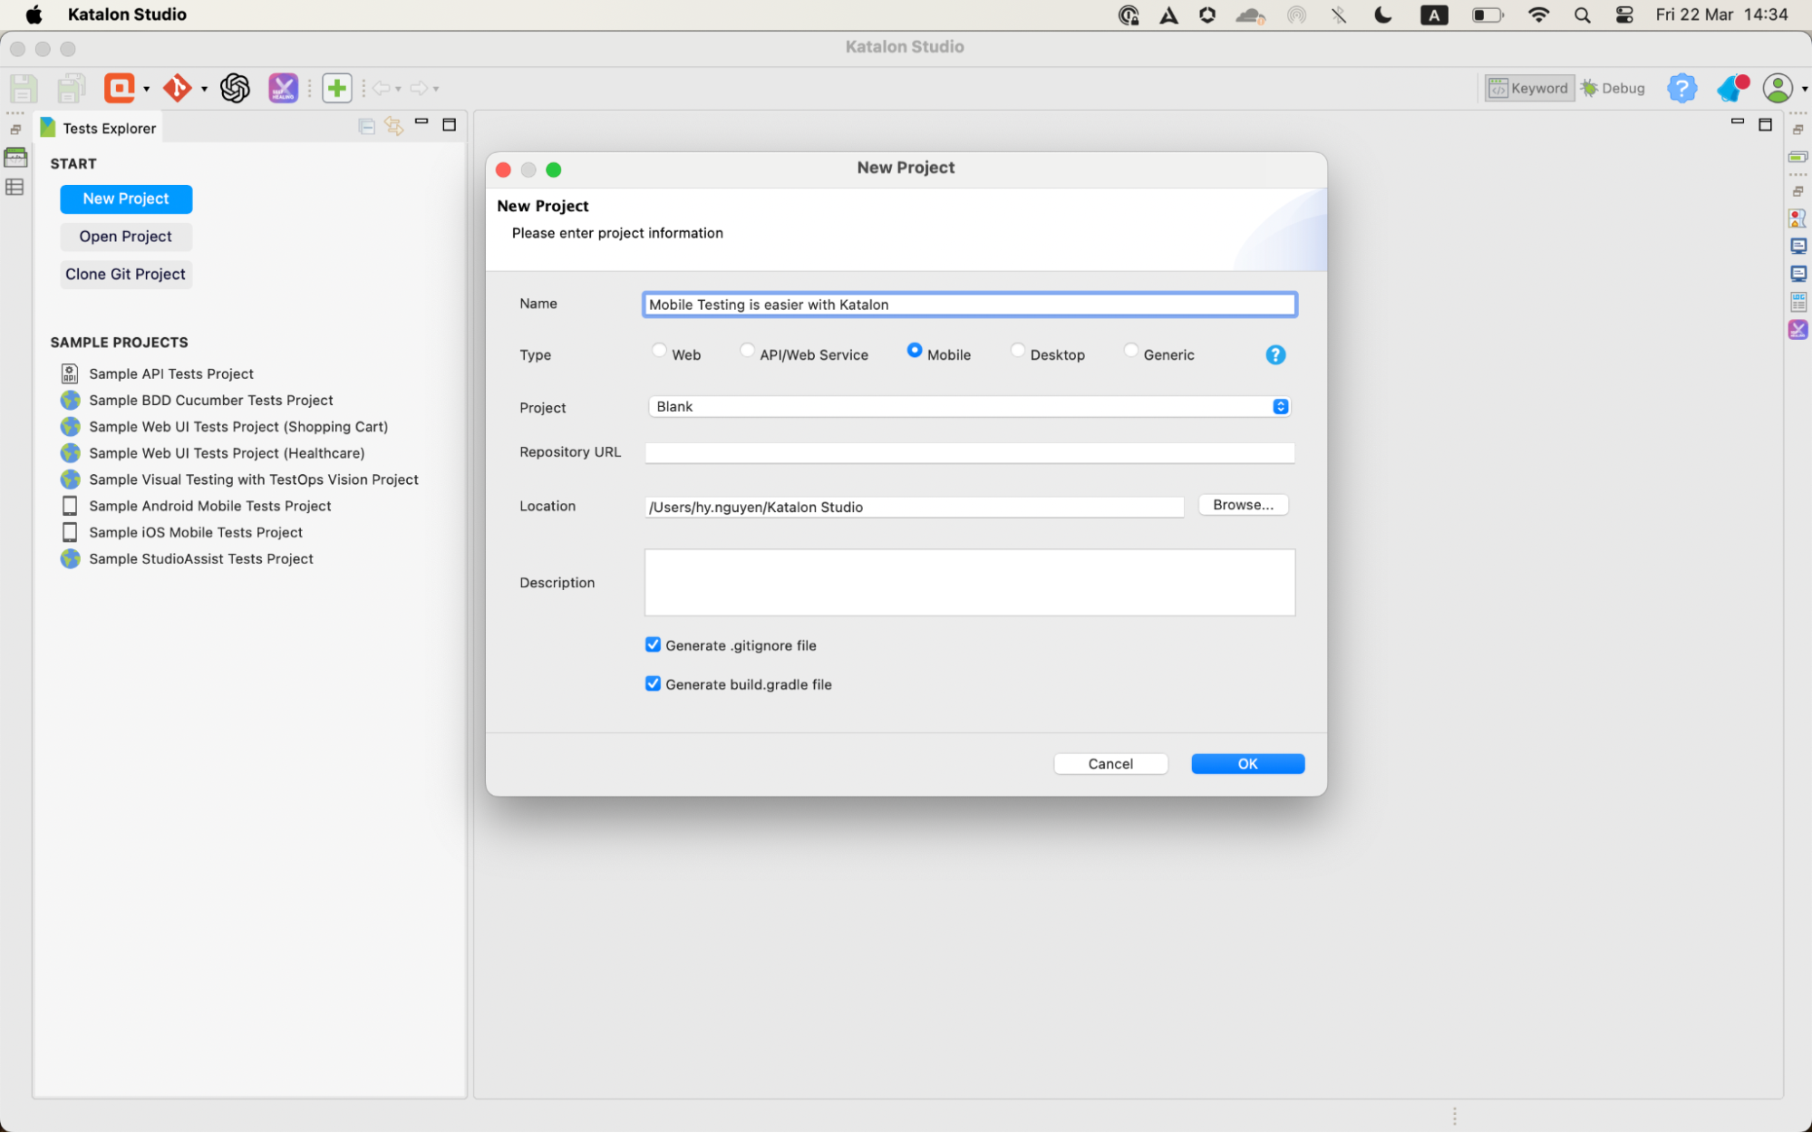
Task: Click the Self-Healing icon in right sidebar
Action: [1798, 330]
